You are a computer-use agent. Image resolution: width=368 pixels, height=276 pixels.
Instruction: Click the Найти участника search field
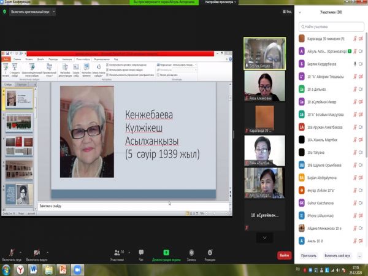[x=331, y=26]
